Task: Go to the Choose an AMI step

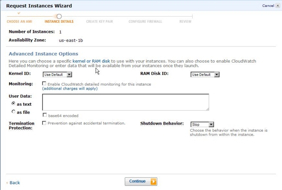Action: 19,22
